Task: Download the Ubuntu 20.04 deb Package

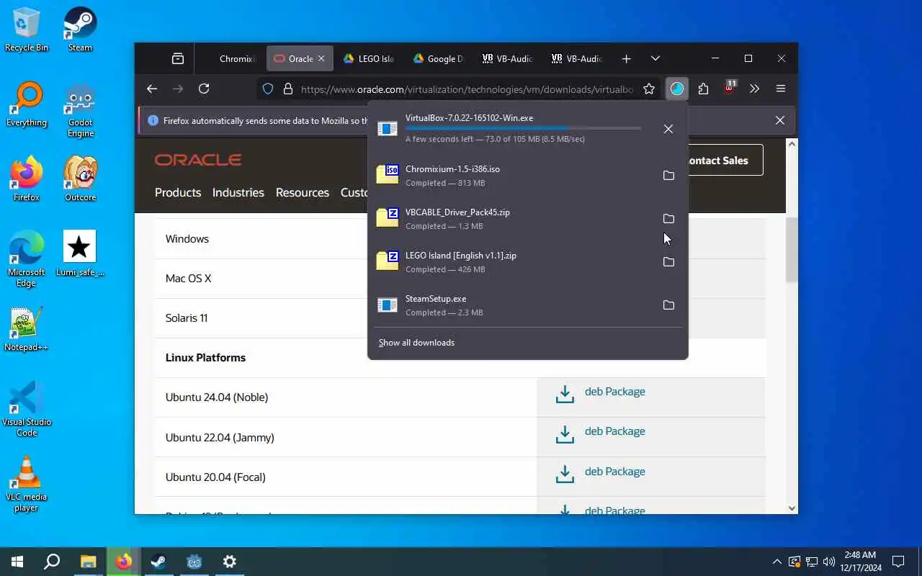Action: [614, 472]
